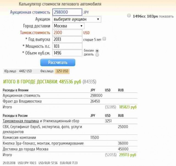Expand the delivery city dropdown showing Москва
Viewport: 176px width, 166px height.
pos(68,26)
